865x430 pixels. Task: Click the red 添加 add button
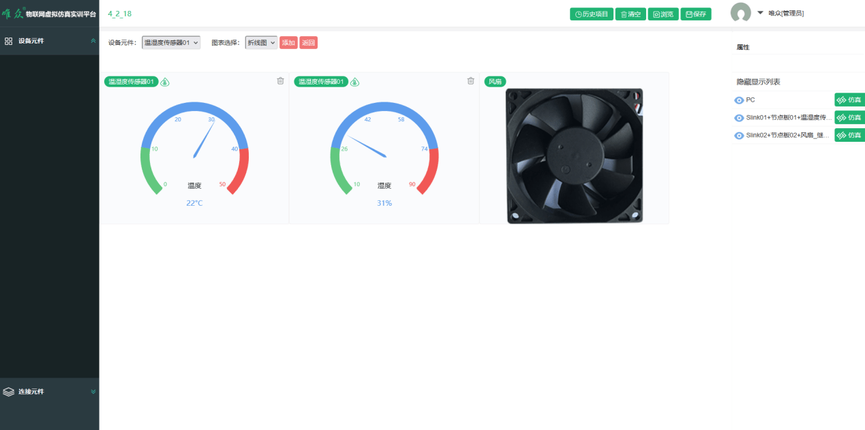pos(288,43)
